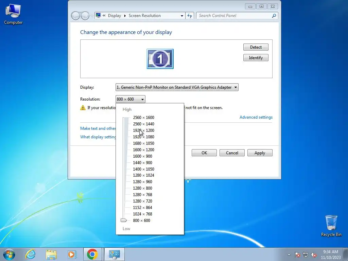Confirm with the OK button
The image size is (348, 261).
click(x=204, y=153)
